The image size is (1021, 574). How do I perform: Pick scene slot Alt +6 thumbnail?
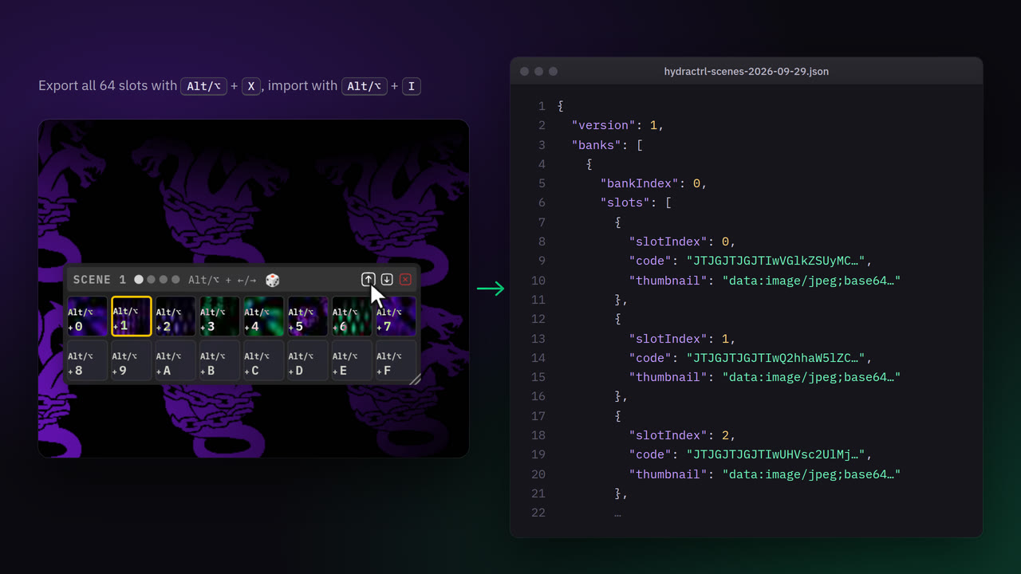[352, 316]
